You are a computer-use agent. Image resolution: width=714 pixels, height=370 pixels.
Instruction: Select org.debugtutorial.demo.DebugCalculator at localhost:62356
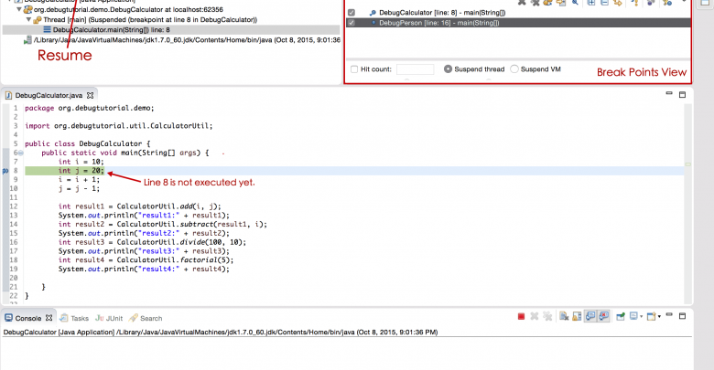tap(128, 9)
